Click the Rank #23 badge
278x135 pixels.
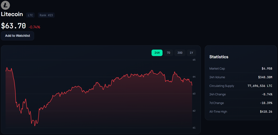46,15
